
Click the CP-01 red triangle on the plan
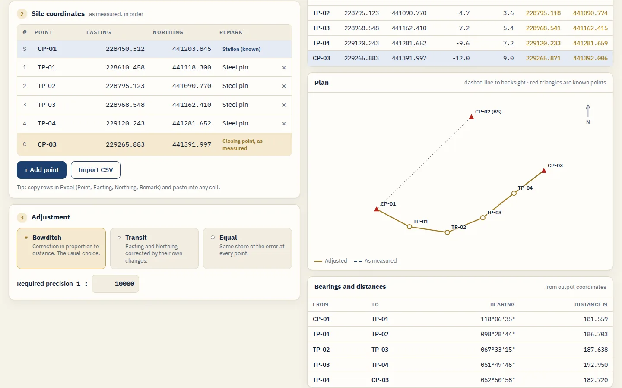tap(377, 209)
